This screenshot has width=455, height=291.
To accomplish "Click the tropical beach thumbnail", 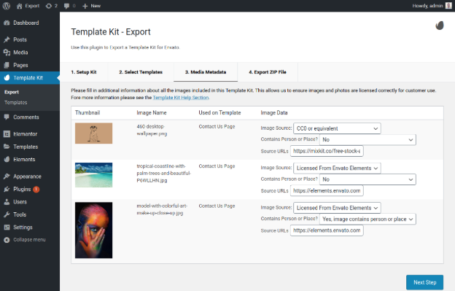I will (x=94, y=175).
